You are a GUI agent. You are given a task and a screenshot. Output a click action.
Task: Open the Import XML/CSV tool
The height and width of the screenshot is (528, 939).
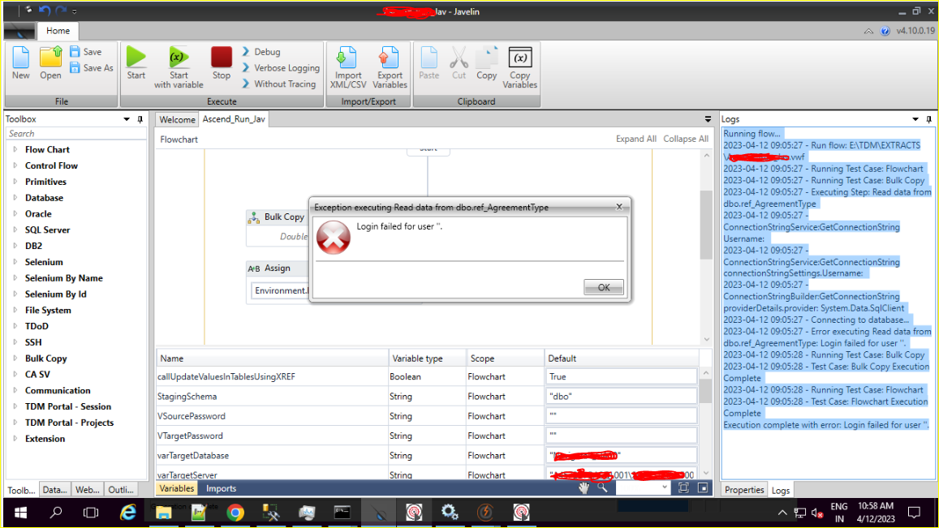tap(347, 58)
